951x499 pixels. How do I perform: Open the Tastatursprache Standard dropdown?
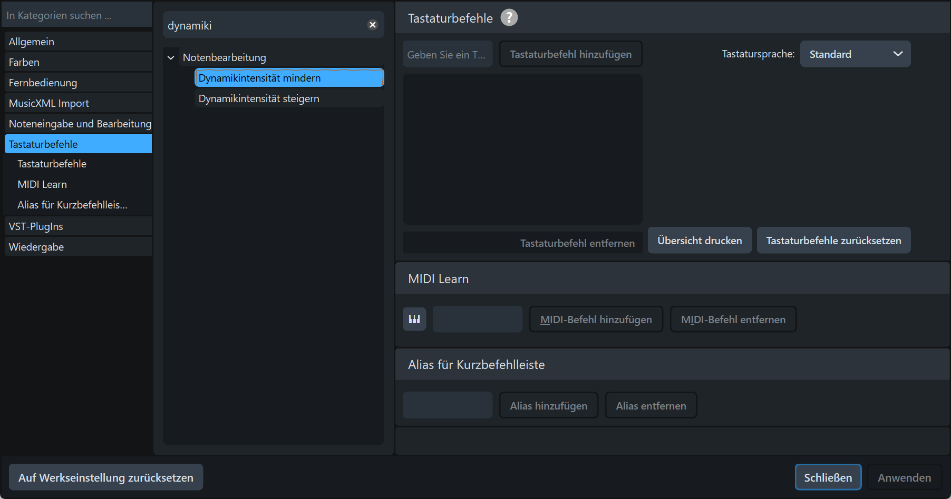point(855,54)
